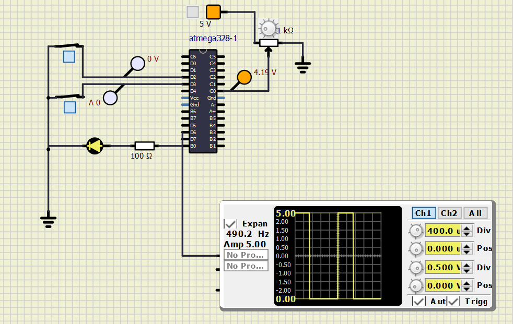This screenshot has width=513, height=324.
Task: Click the 1 kΩ potentiometer dial icon
Action: pyautogui.click(x=268, y=29)
